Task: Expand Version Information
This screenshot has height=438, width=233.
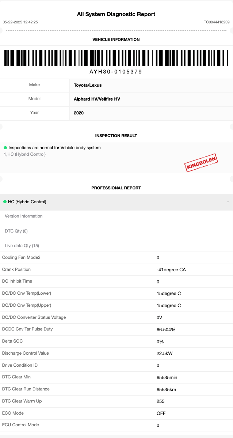Action: coord(24,216)
